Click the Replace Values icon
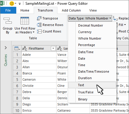Image resolution: width=129 pixels, height=114 pixels. (115, 18)
